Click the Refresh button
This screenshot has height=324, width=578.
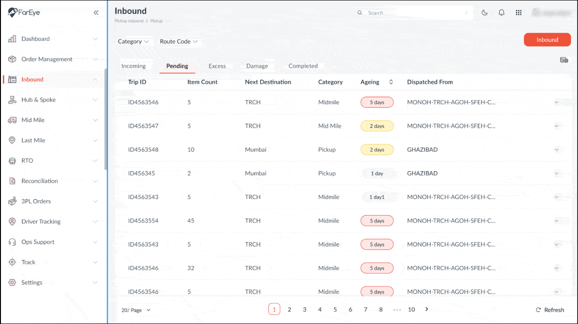[550, 310]
